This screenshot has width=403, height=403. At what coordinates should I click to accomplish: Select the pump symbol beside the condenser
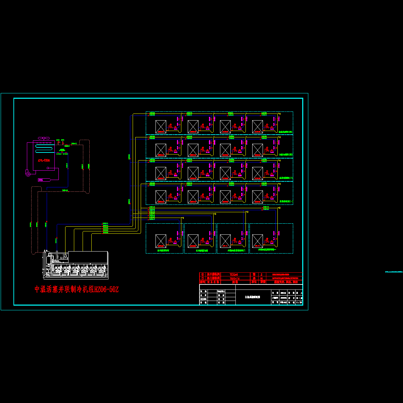[x=28, y=173]
